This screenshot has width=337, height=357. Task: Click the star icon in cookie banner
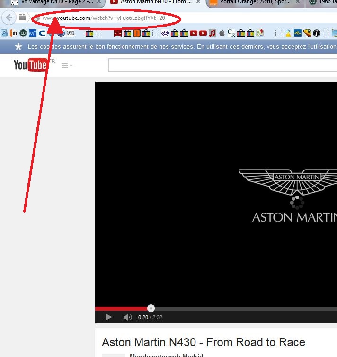coord(18,47)
